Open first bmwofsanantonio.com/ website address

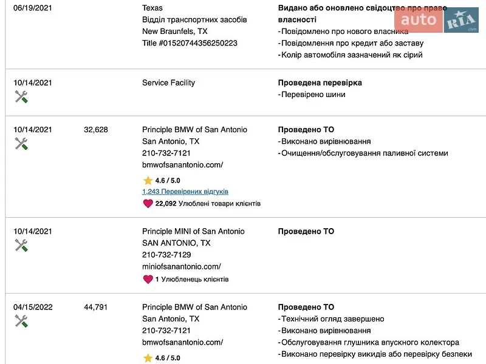tap(183, 164)
